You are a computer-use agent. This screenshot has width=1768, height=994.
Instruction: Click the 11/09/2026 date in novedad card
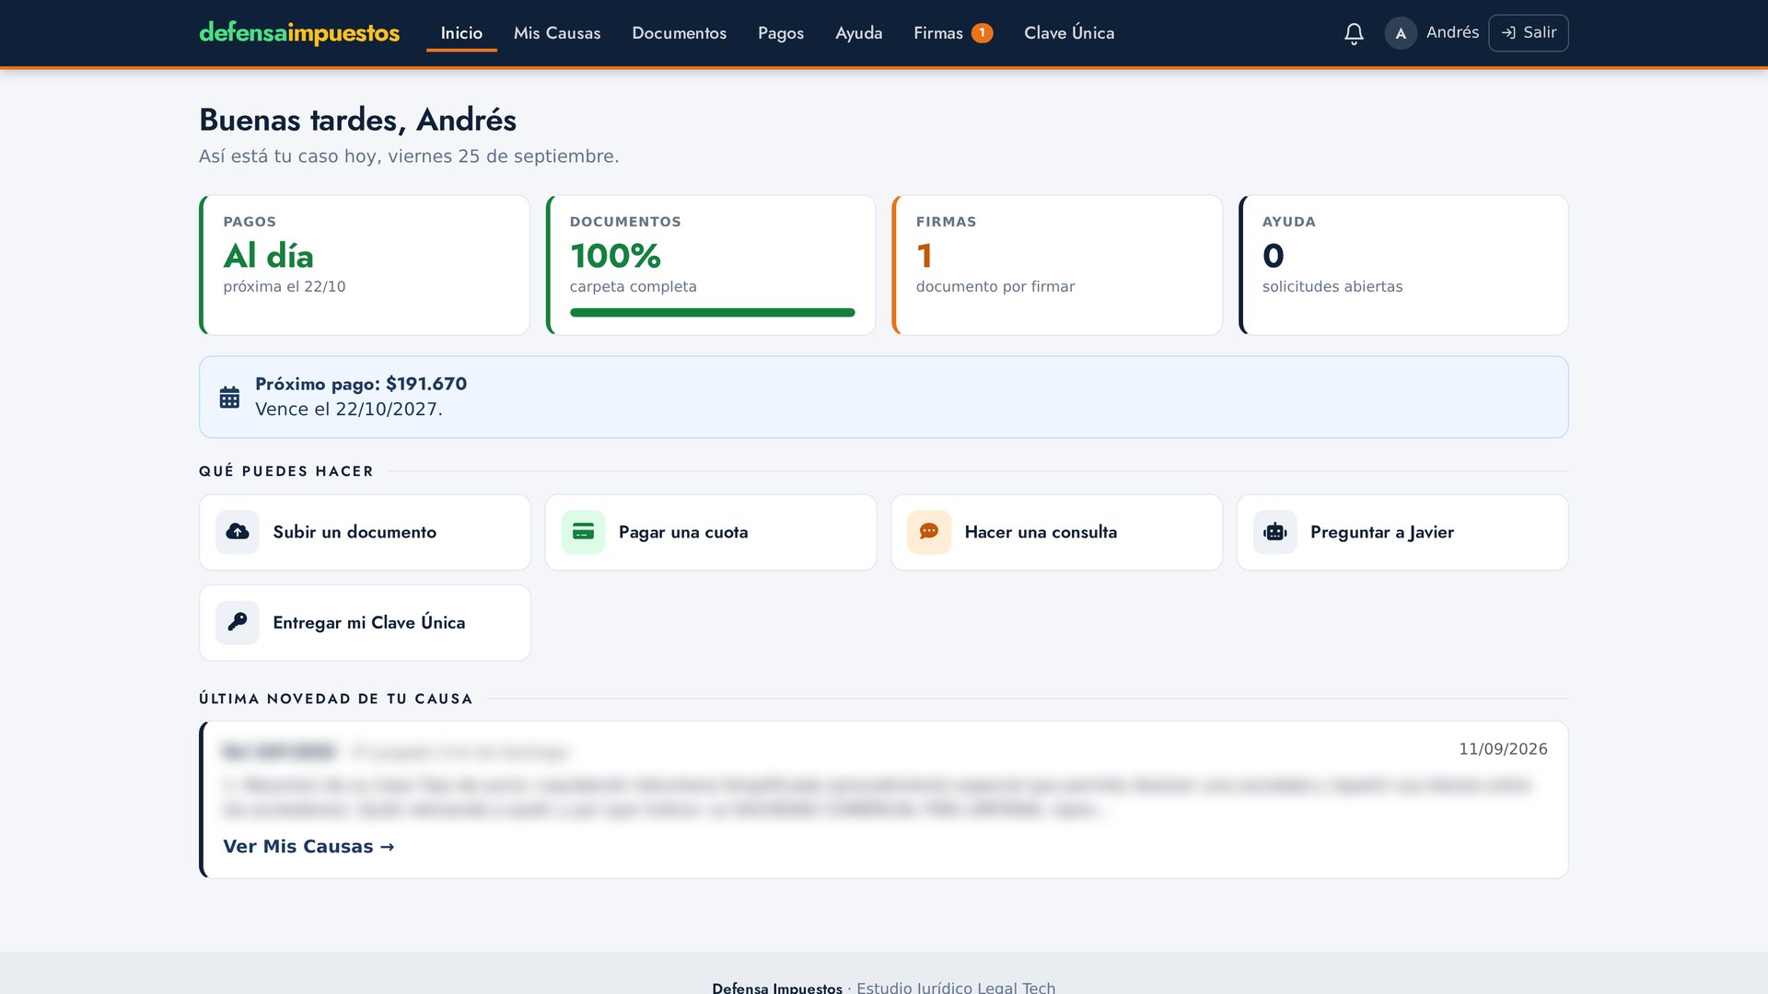click(1503, 749)
